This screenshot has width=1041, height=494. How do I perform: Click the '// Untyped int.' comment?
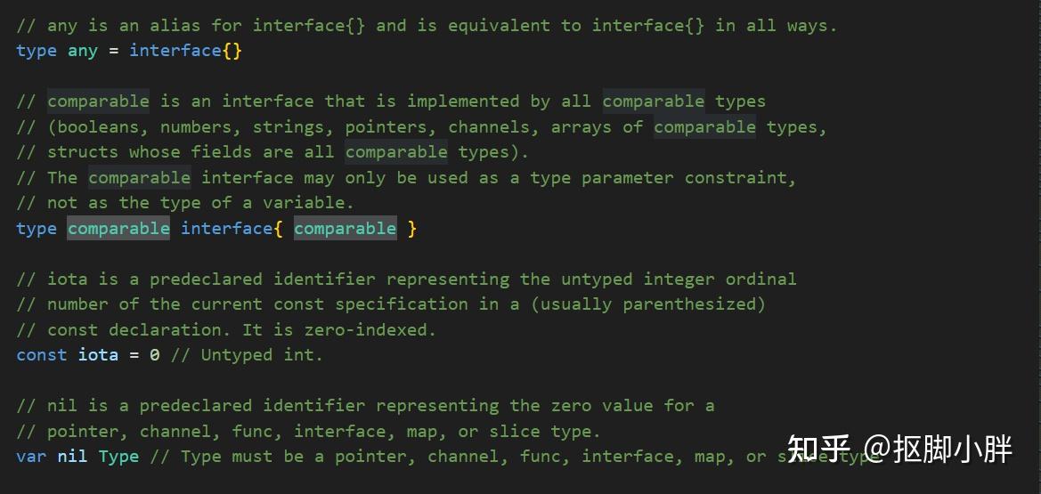(x=247, y=355)
